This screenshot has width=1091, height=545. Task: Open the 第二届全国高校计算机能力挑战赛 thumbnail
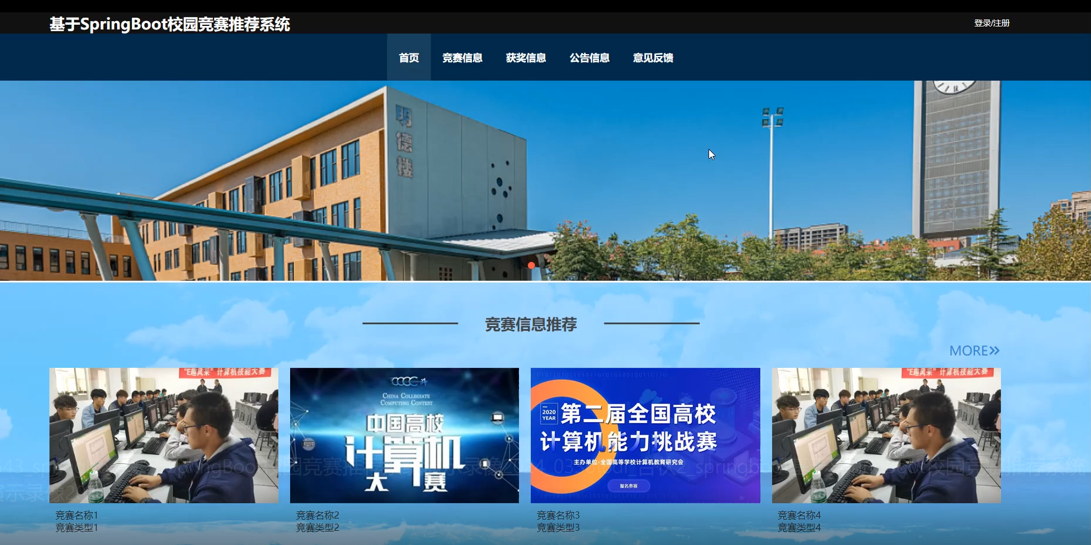click(x=646, y=436)
